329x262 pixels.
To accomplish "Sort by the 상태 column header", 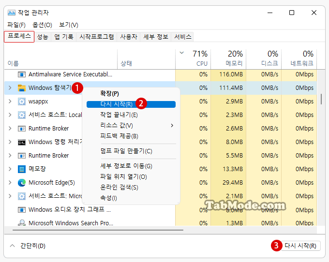I will coord(146,59).
